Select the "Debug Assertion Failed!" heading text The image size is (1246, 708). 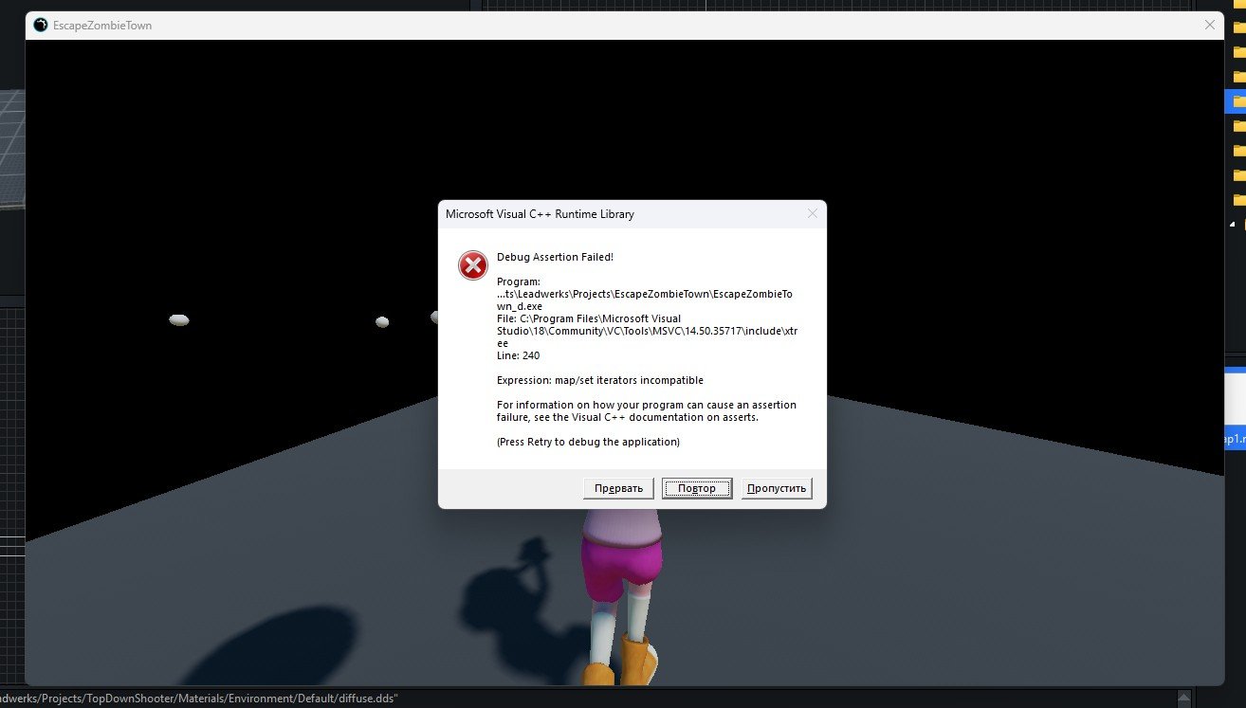click(555, 257)
